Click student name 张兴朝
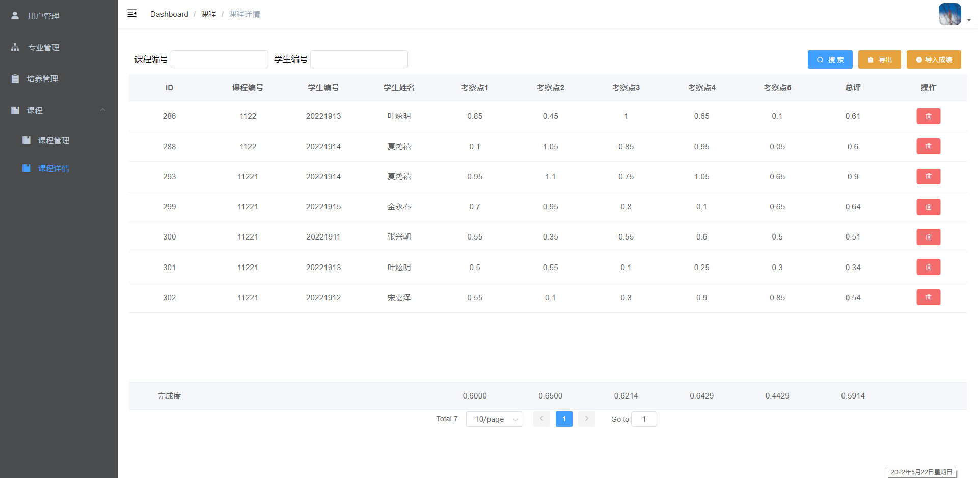 click(x=399, y=237)
